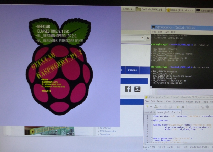Click the Build icon in Geany toolbar
The width and height of the screenshot is (213, 152).
(x=207, y=107)
